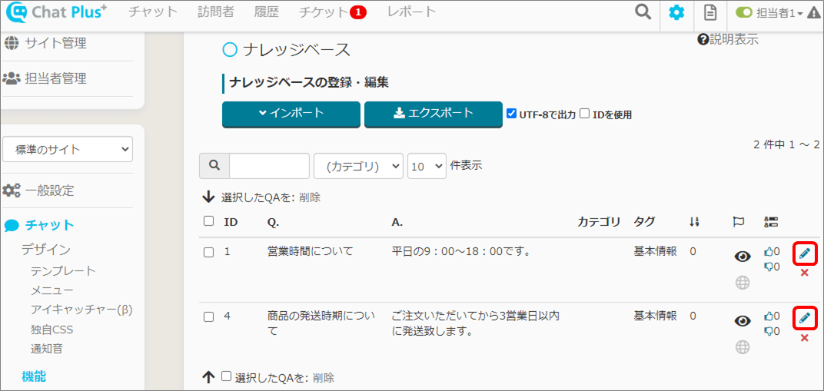The height and width of the screenshot is (391, 824).
Task: Expand the インポート dropdown button
Action: click(291, 114)
